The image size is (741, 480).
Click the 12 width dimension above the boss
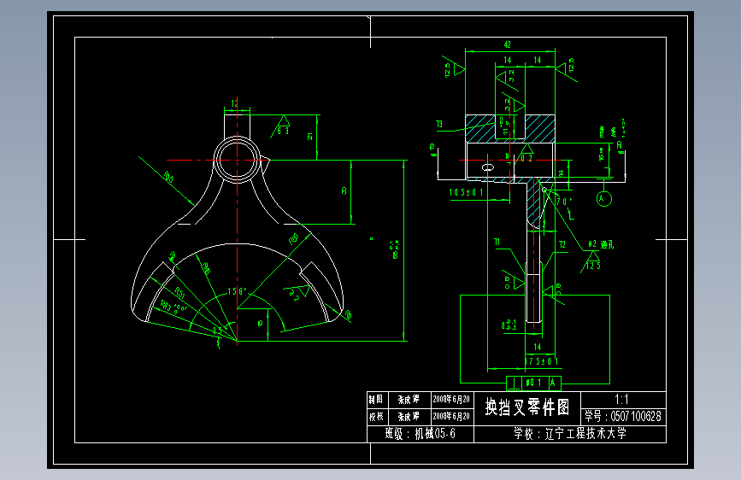click(x=235, y=103)
